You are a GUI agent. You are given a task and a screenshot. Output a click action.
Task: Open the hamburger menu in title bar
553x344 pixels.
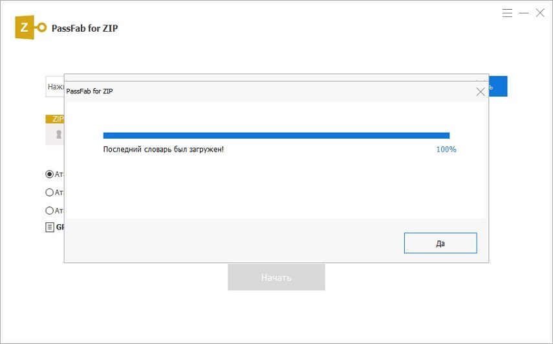(x=507, y=13)
